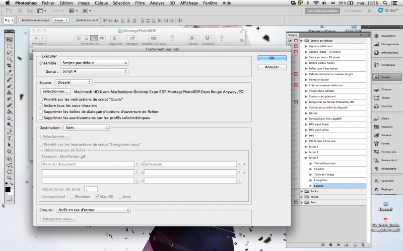Click Les indispensables workspace button
403x251 pixels.
[x=322, y=11]
